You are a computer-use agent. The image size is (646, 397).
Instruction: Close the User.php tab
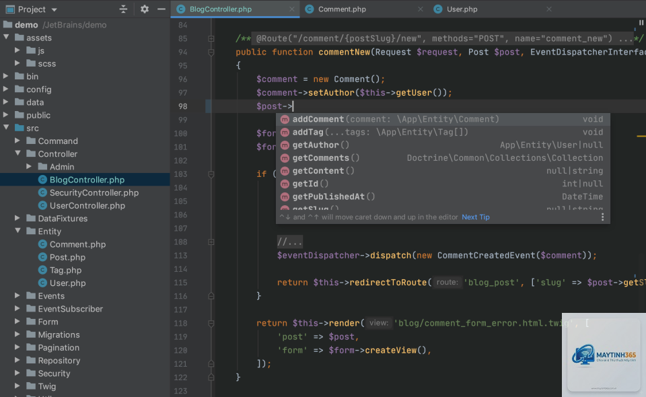tap(549, 9)
